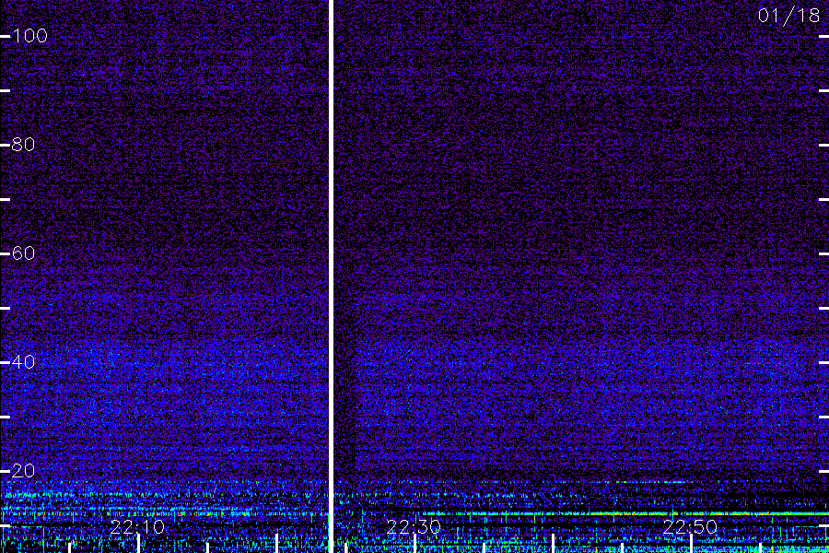Click the 40 frequency axis label
The height and width of the screenshot is (553, 829).
[24, 362]
